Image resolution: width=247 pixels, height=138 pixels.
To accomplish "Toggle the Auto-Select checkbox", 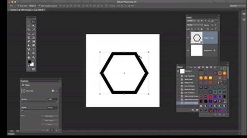I will 19,6.
